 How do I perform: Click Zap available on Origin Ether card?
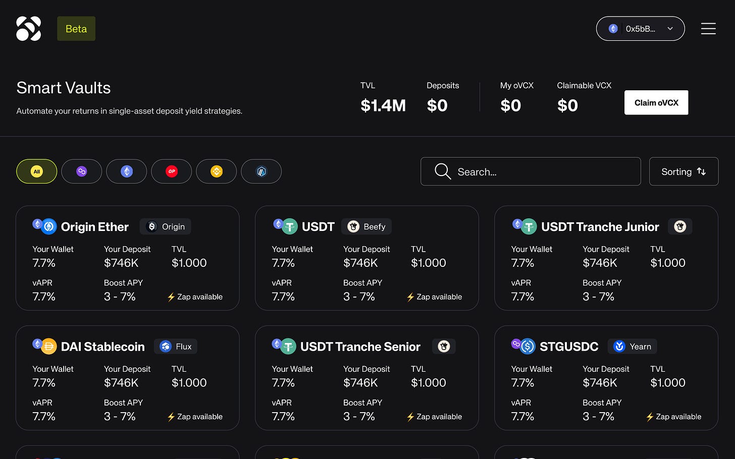coord(195,297)
